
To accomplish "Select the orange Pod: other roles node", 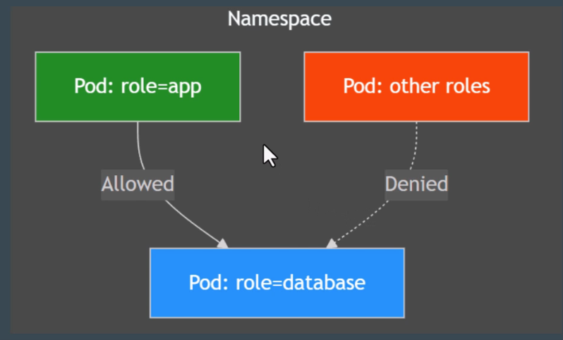I will point(416,86).
